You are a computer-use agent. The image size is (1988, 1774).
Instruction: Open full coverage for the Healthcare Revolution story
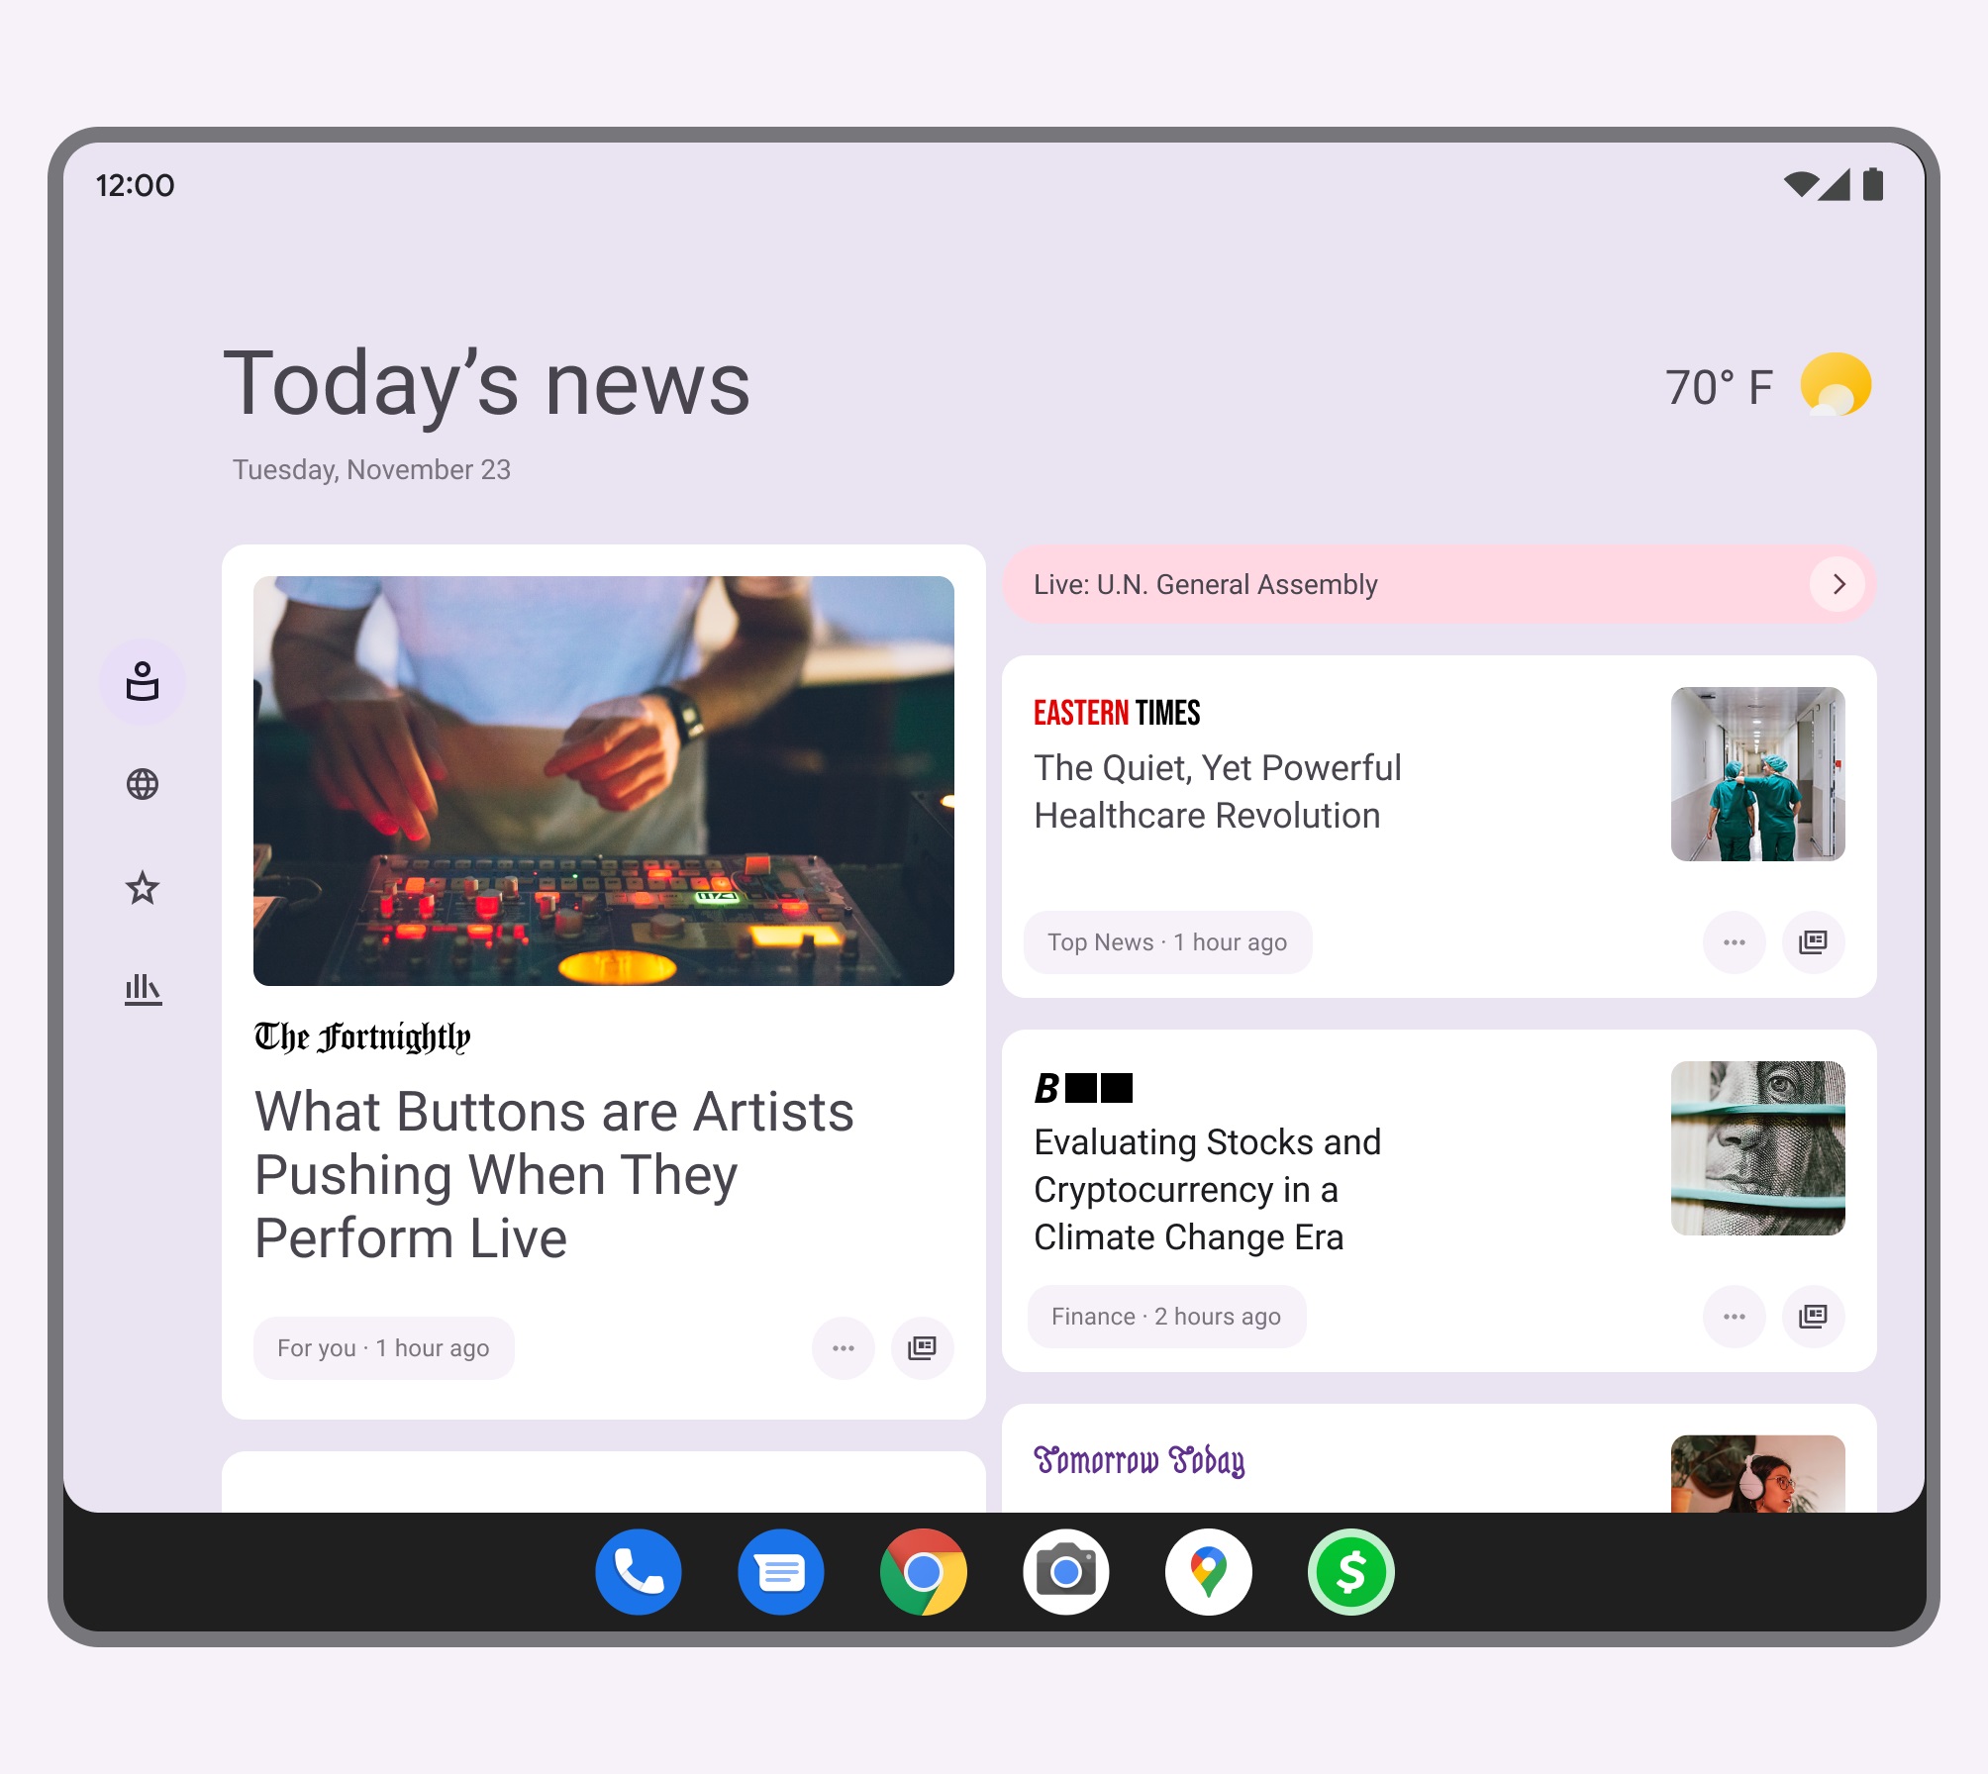(x=1813, y=941)
